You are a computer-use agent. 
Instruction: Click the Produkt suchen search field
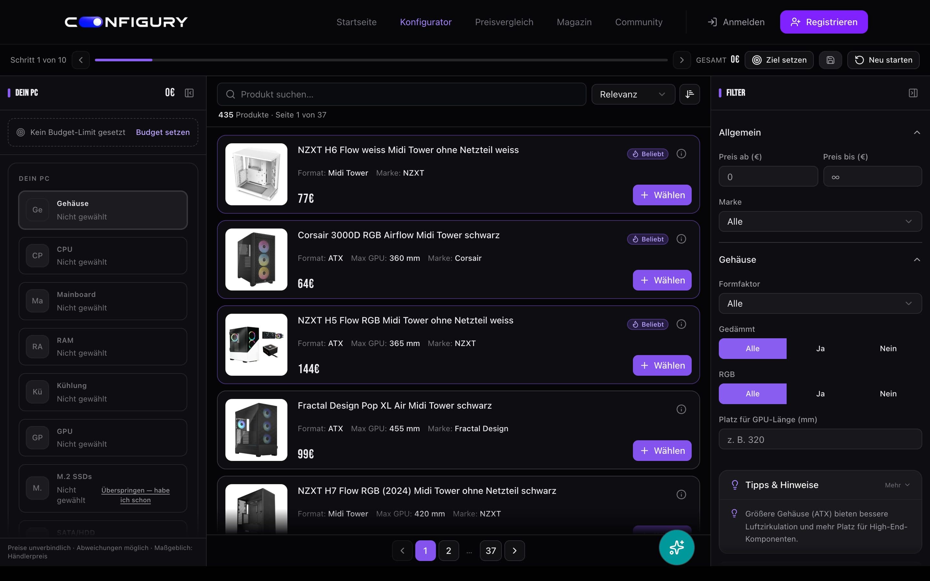tap(401, 94)
